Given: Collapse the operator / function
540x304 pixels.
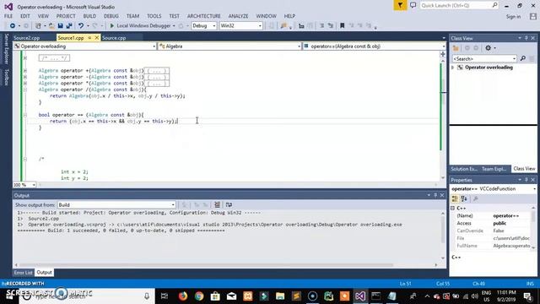Looking at the screenshot, I should coord(25,90).
